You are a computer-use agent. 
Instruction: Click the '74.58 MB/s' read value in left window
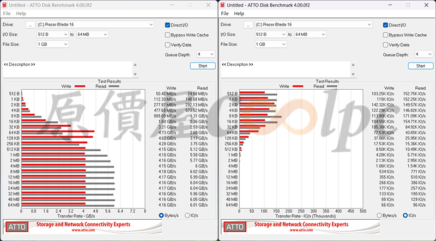coord(197,94)
